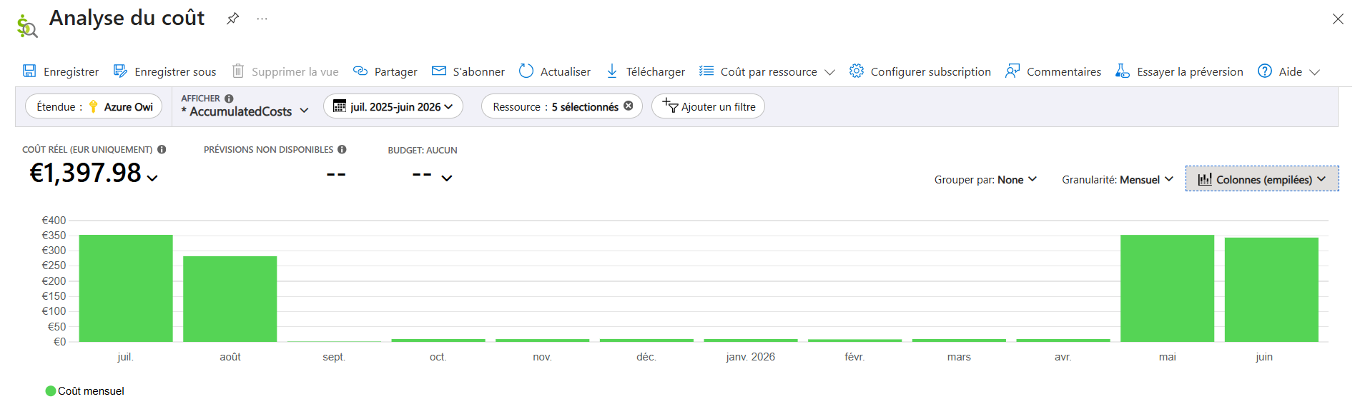Click the S'abonner envelope icon

coord(439,71)
